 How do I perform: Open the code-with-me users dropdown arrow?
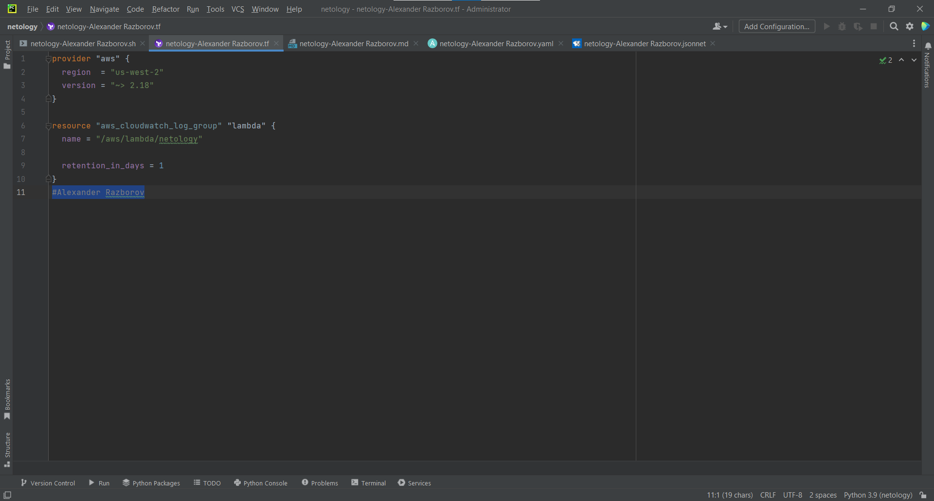coord(724,27)
